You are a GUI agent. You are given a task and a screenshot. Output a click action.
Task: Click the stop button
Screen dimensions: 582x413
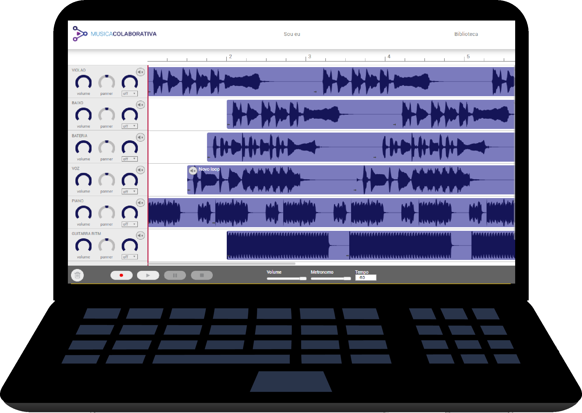click(x=202, y=275)
